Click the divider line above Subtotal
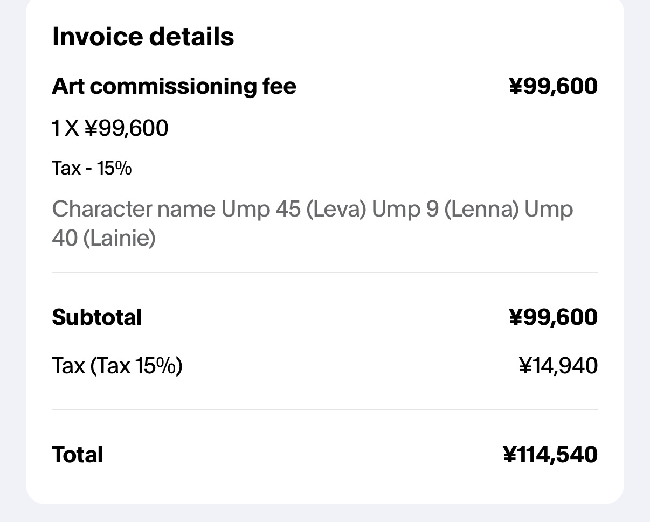 pos(325,273)
